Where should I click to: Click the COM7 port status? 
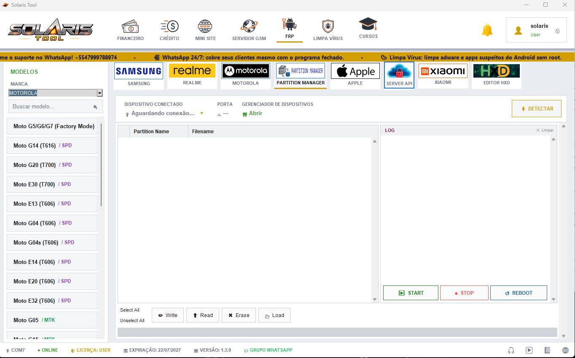pos(16,350)
